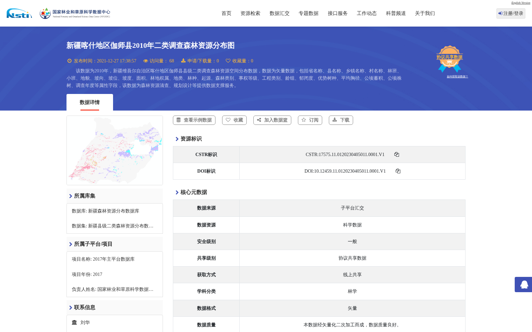
Task: Click the 下载 download button
Action: [x=341, y=120]
